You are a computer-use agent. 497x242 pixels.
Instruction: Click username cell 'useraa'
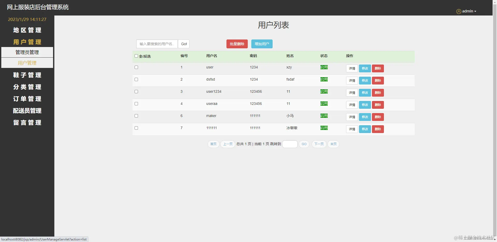coord(212,104)
